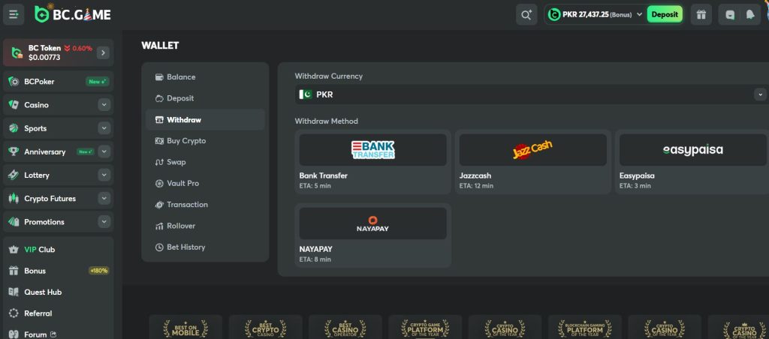The width and height of the screenshot is (769, 339).
Task: Click the hamburger menu icon
Action: click(14, 14)
